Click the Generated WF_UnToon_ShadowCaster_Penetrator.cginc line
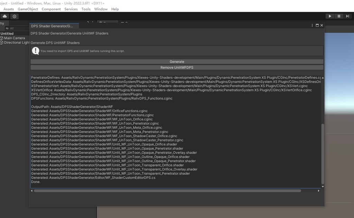The image size is (354, 218). pyautogui.click(x=107, y=140)
